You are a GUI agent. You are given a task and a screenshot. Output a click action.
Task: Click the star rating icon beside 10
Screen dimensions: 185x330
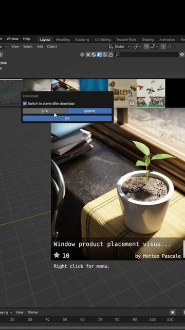click(x=57, y=255)
